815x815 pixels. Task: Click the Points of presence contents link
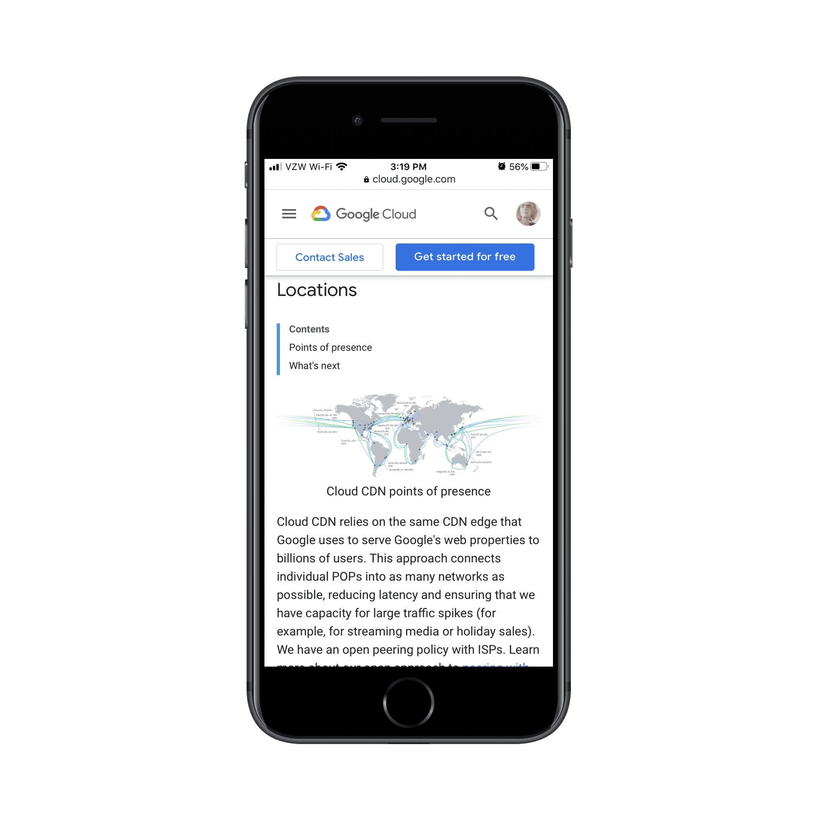click(331, 347)
